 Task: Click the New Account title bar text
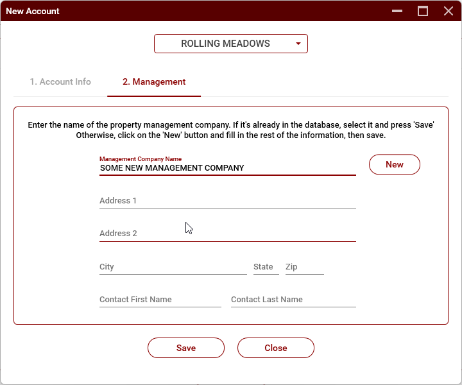(x=33, y=11)
